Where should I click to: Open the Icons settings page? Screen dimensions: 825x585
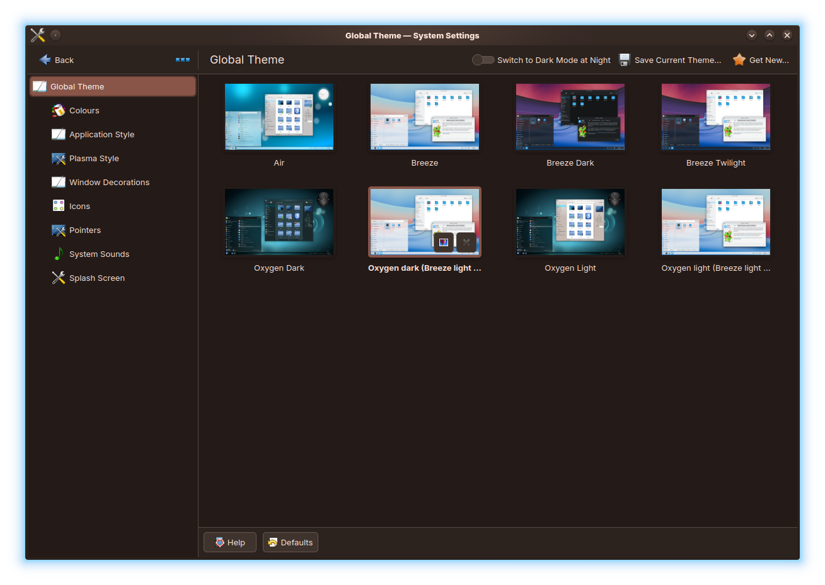click(113, 207)
